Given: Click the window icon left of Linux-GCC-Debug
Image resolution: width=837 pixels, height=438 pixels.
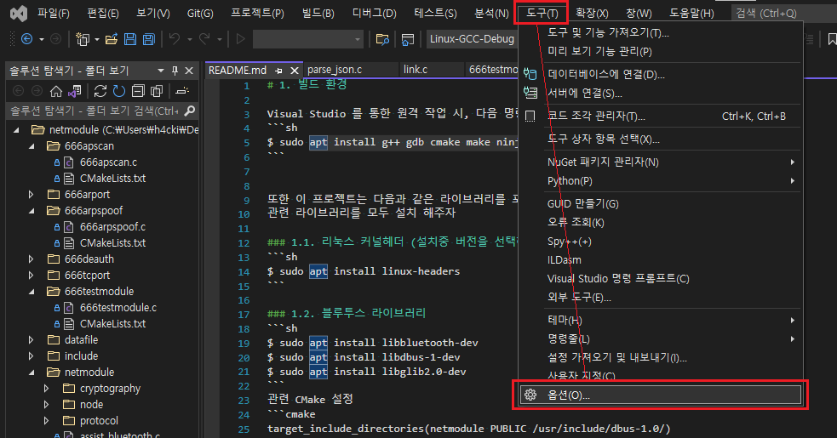Looking at the screenshot, I should (408, 39).
